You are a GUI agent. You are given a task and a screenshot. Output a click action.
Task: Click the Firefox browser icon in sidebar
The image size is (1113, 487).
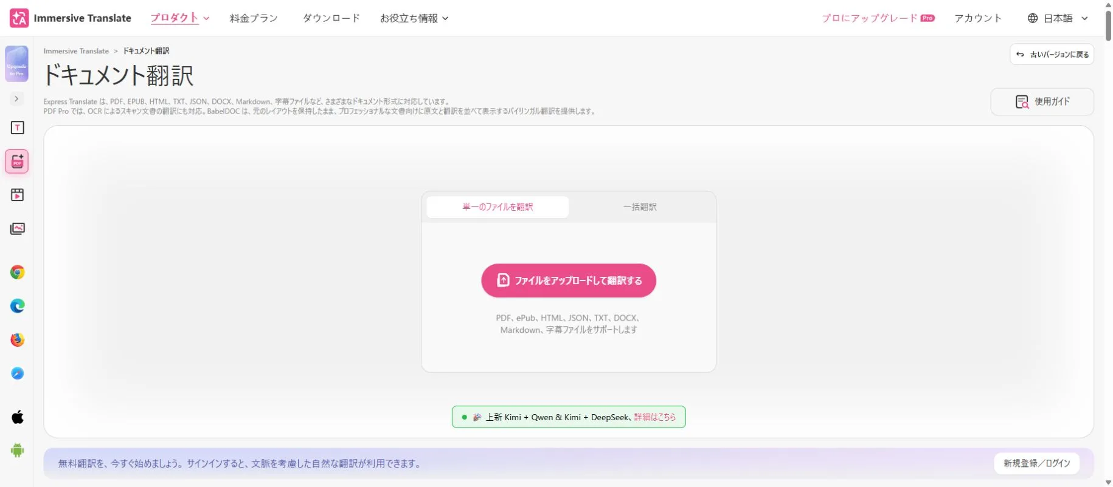coord(17,340)
